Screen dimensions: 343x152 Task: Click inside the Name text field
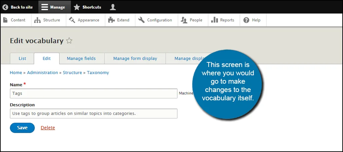click(93, 94)
